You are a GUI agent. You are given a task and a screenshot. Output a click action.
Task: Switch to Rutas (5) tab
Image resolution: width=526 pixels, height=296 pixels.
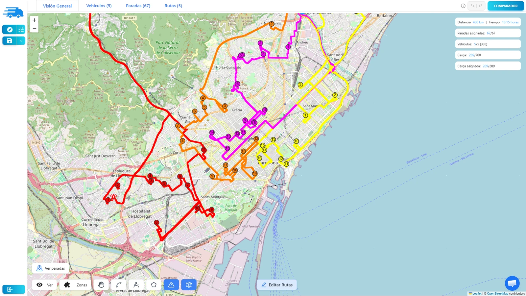pyautogui.click(x=173, y=6)
